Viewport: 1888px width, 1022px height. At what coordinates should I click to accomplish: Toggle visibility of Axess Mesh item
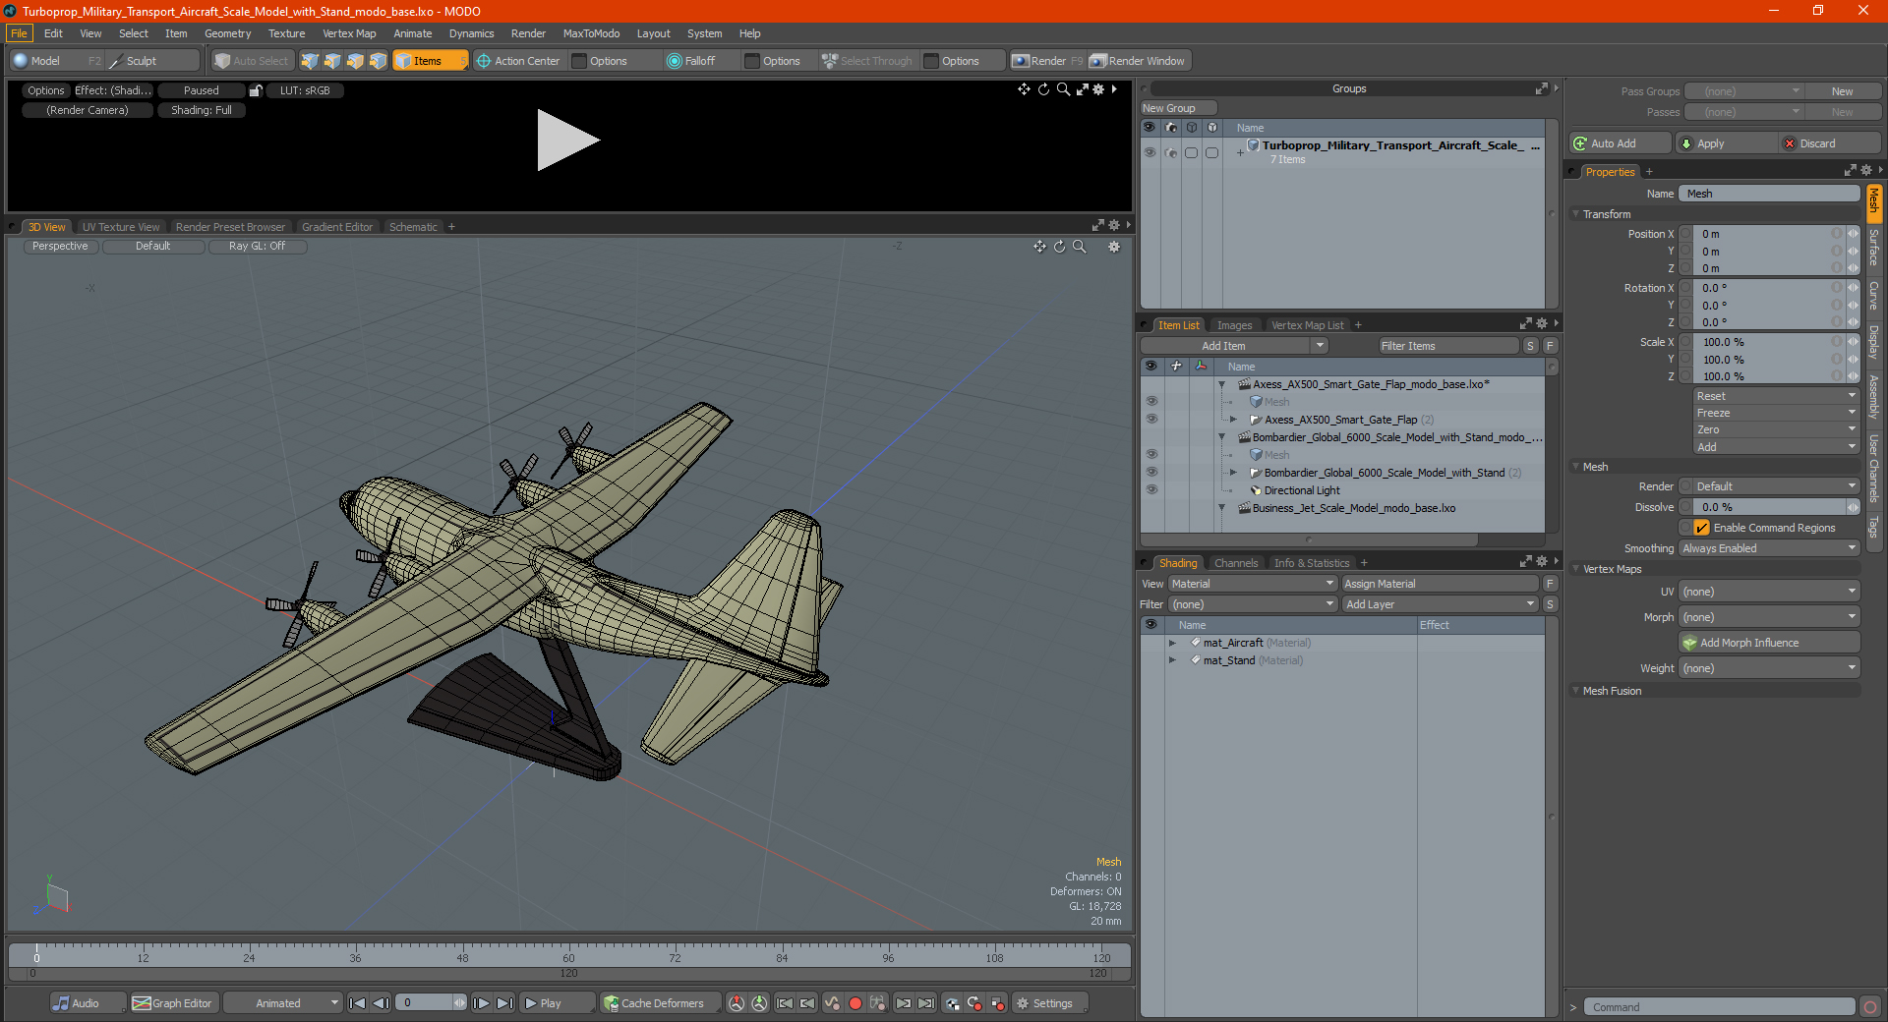1151,401
